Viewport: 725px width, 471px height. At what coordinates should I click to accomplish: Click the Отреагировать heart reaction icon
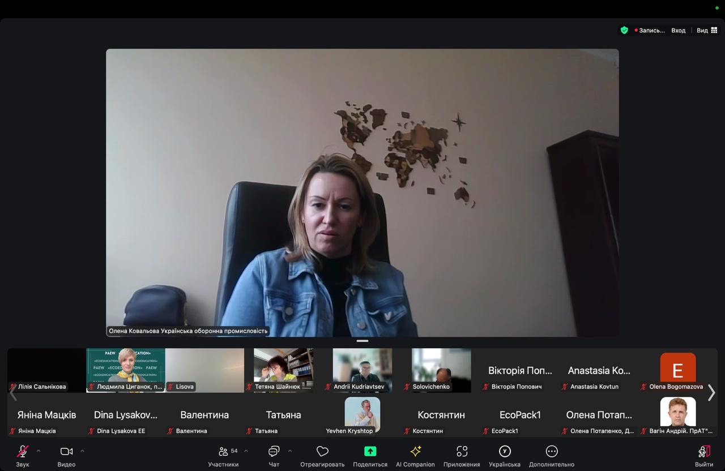322,452
